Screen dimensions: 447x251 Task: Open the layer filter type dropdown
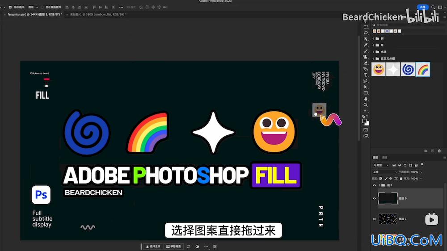coord(381,165)
